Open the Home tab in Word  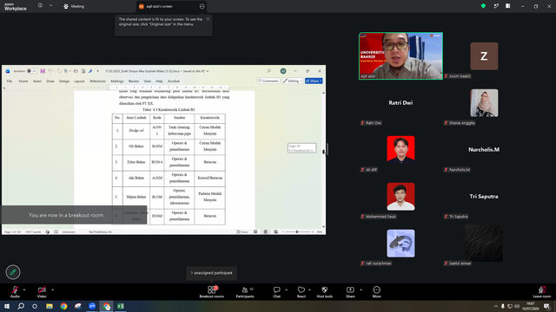23,81
